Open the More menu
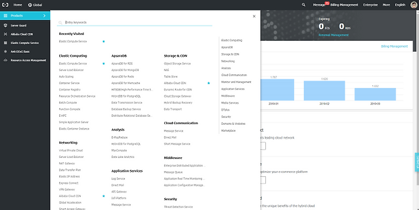Image resolution: width=419 pixels, height=210 pixels. coord(386,5)
